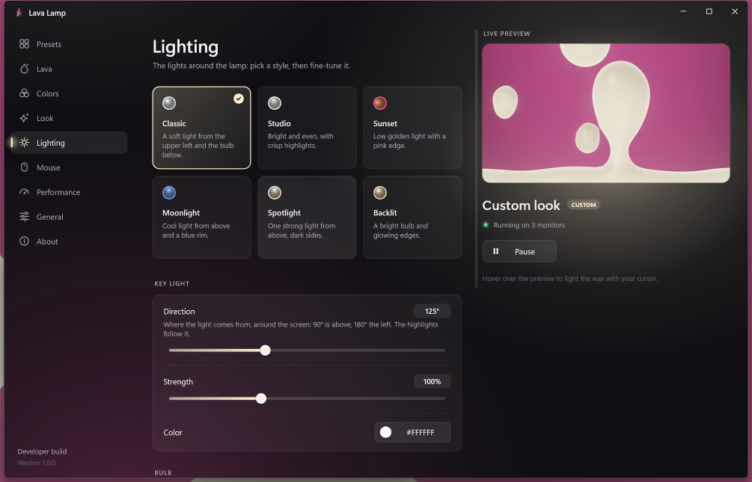Click the Classic style sphere icon
752x482 pixels.
(x=169, y=103)
